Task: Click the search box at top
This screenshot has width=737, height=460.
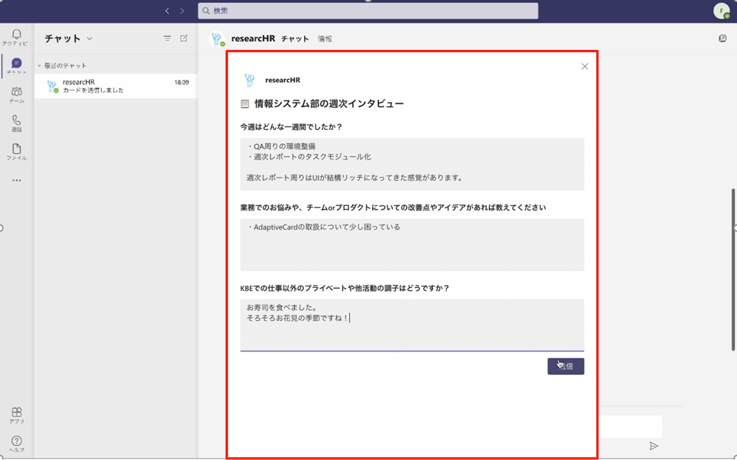Action: 368,11
